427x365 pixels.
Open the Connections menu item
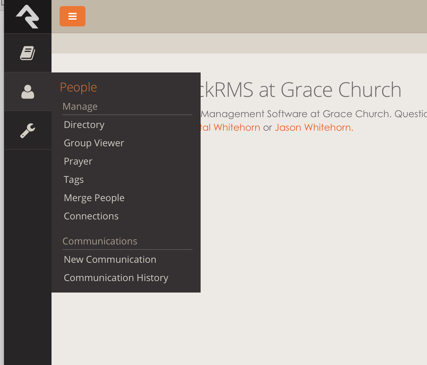pyautogui.click(x=91, y=216)
